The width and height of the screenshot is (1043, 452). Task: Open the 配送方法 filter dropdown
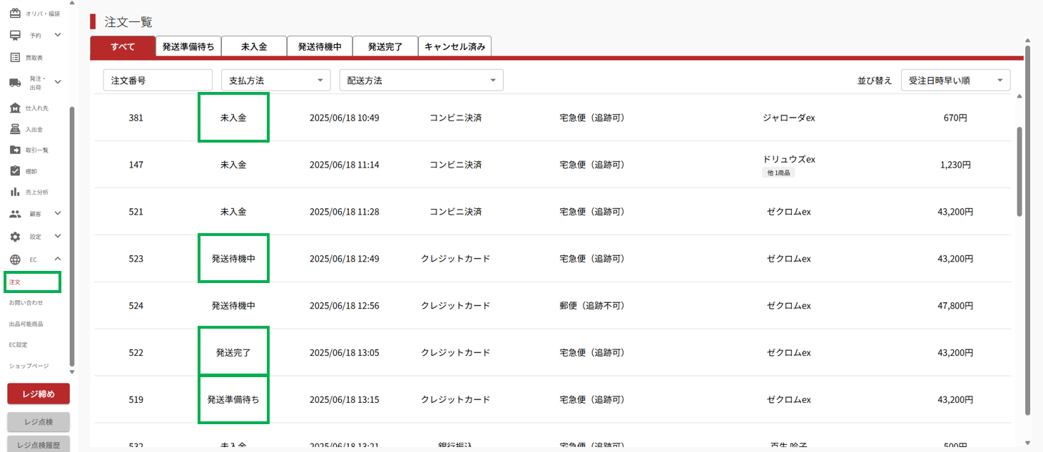click(421, 81)
